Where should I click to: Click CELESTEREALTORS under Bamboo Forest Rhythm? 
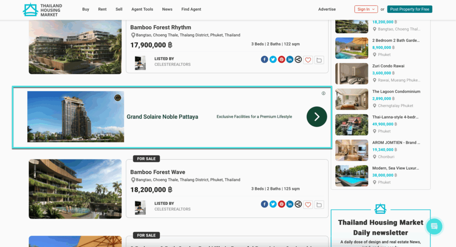(x=172, y=64)
